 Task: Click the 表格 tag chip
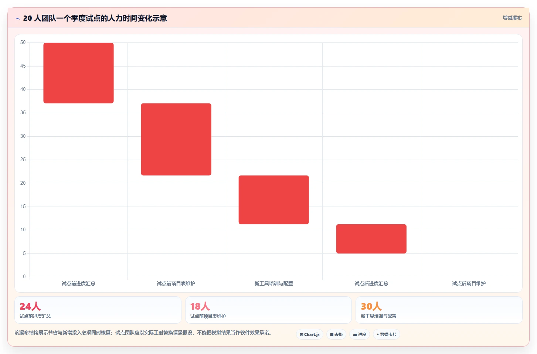click(x=336, y=334)
